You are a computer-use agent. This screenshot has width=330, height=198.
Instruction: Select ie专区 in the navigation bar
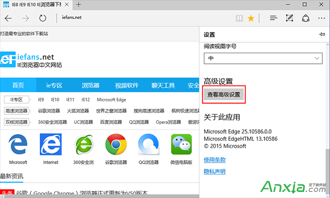pyautogui.click(x=54, y=85)
